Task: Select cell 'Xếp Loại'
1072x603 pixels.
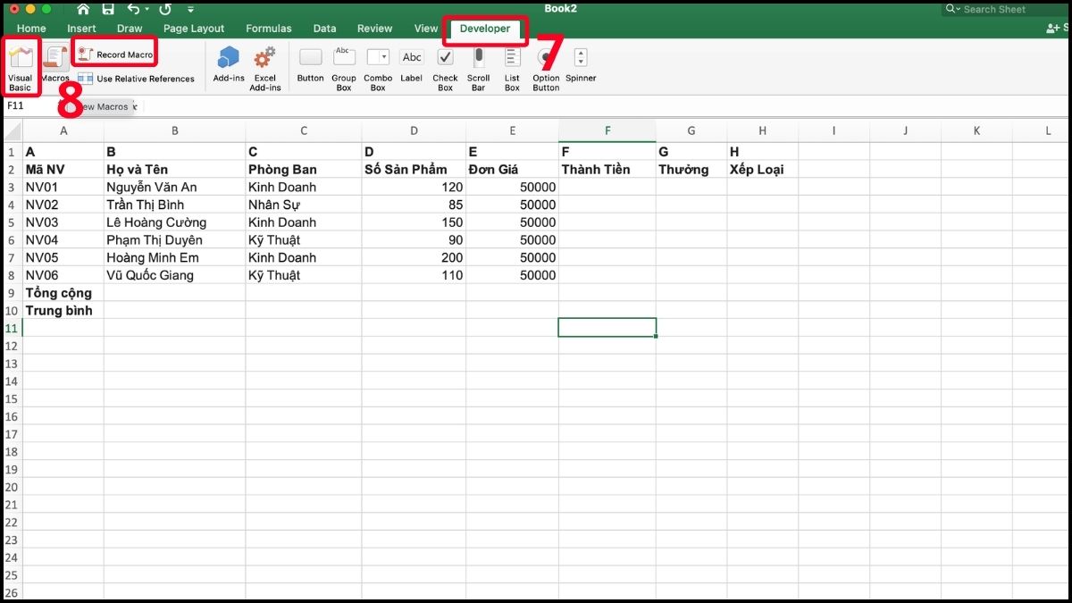Action: coord(763,169)
